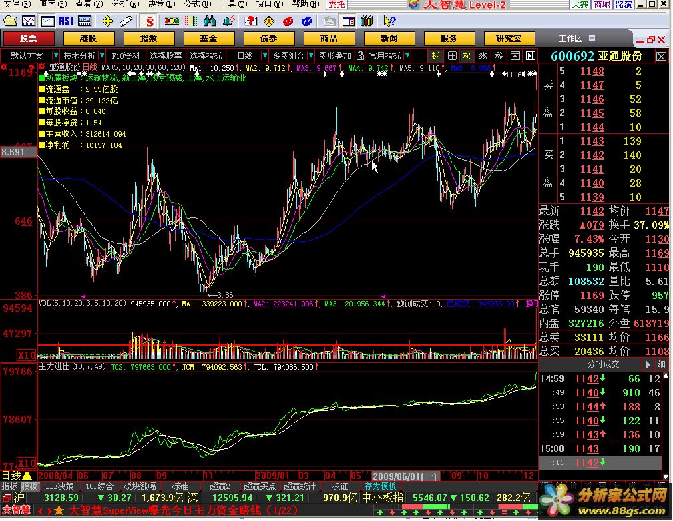The height and width of the screenshot is (521, 673).
Task: Open the 公式(U) menu
Action: (x=198, y=4)
